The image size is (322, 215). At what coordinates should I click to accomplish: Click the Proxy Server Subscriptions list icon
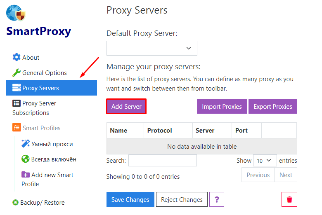tap(17, 103)
